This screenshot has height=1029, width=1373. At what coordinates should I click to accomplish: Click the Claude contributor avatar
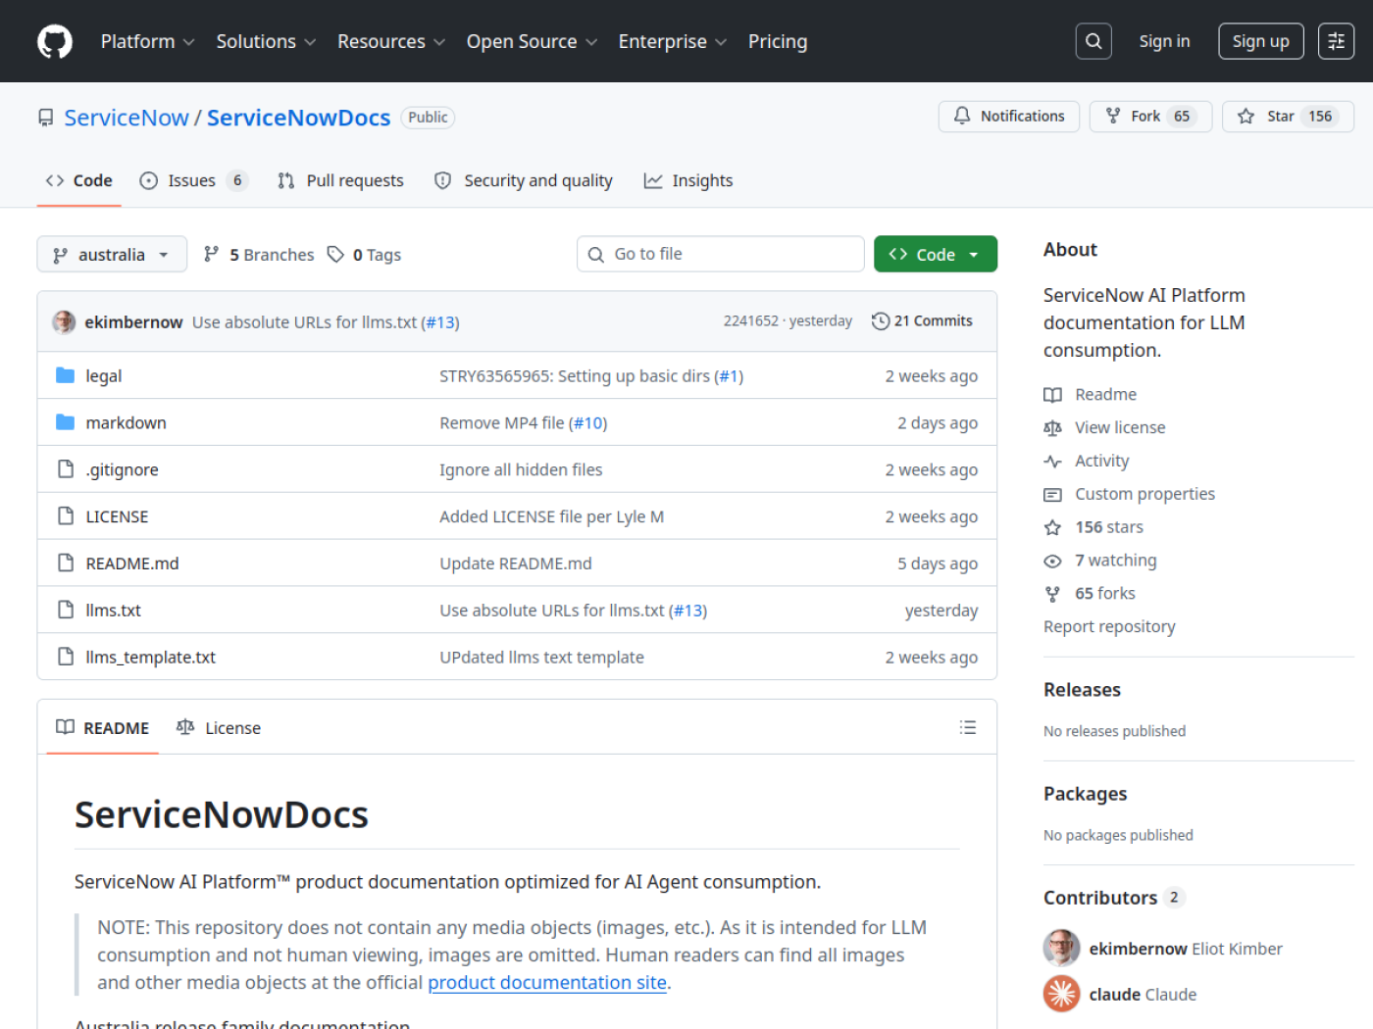coord(1061,994)
